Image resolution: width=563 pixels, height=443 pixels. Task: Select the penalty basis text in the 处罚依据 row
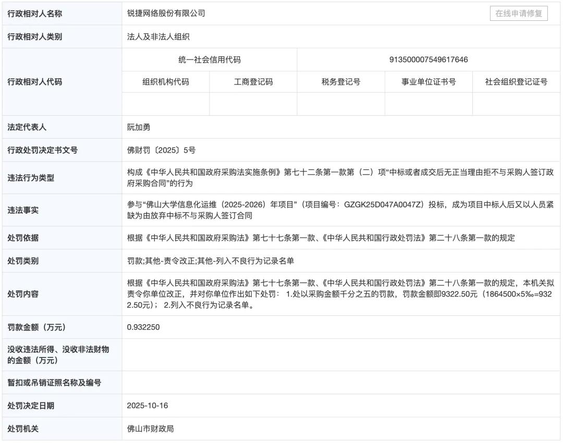[321, 238]
